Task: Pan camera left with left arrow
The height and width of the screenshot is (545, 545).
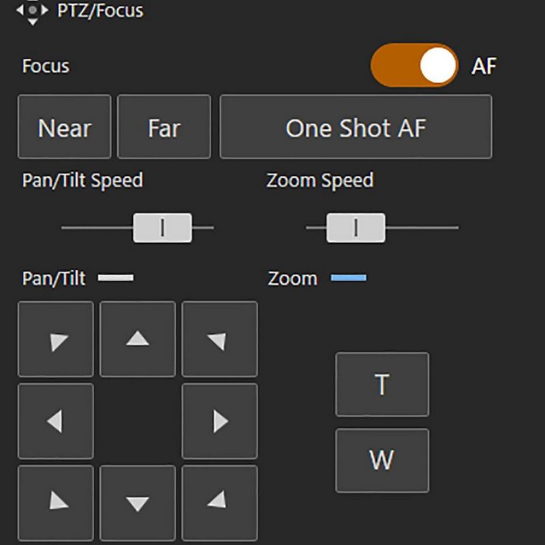Action: click(x=55, y=421)
